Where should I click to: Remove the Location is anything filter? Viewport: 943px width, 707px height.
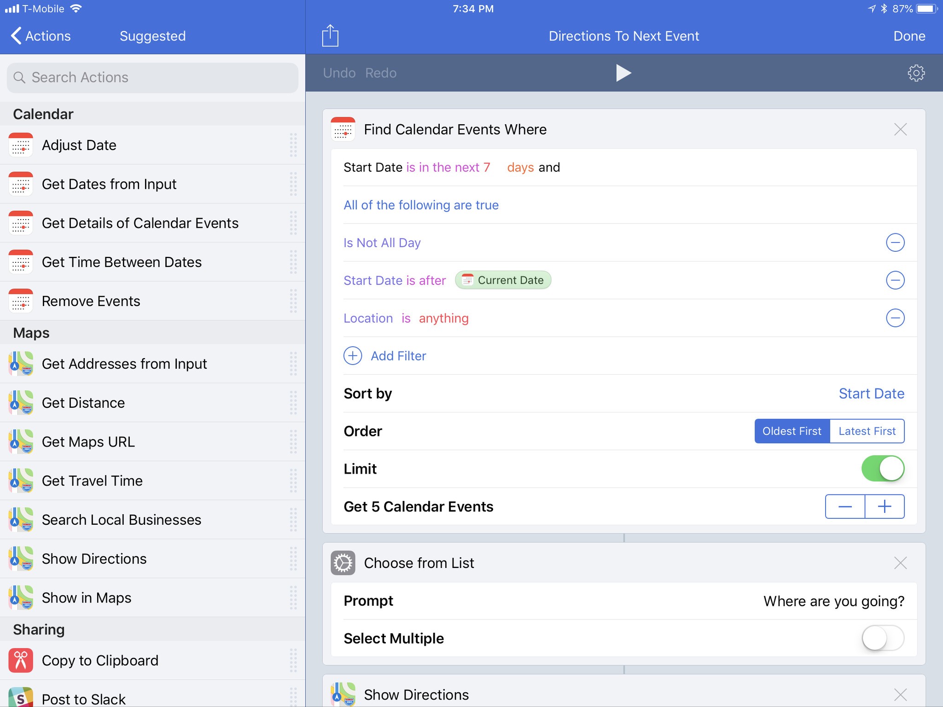(895, 318)
